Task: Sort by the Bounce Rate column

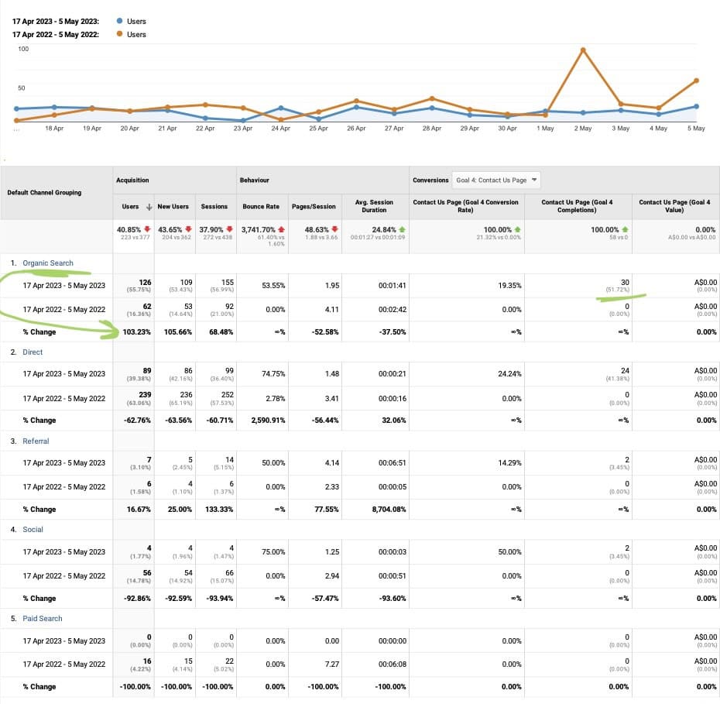Action: [x=261, y=207]
